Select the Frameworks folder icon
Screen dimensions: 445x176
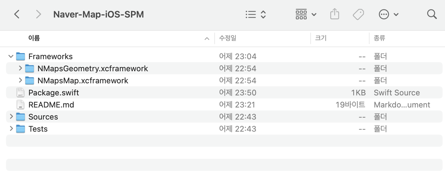point(21,56)
